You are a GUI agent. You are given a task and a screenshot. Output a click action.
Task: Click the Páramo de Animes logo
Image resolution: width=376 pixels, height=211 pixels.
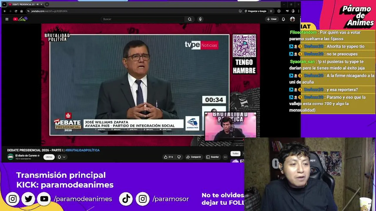pos(357,16)
